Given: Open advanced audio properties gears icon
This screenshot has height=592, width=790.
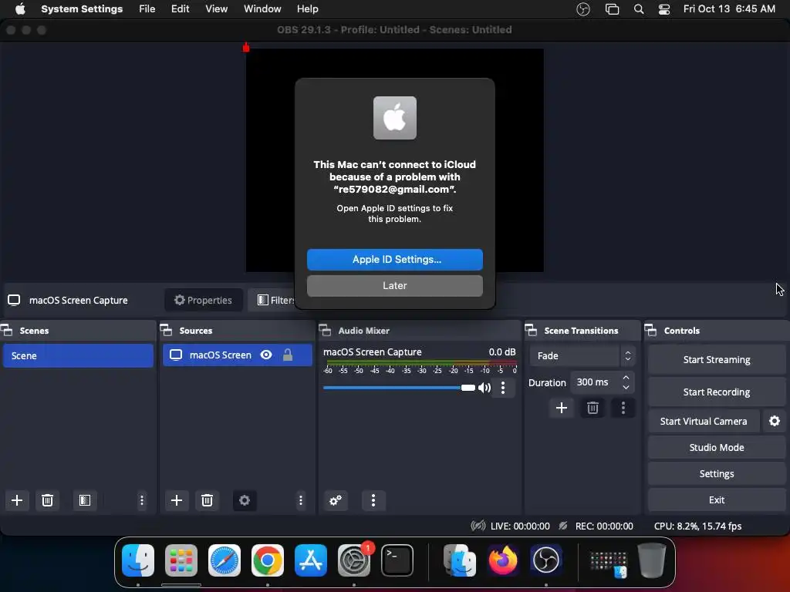Looking at the screenshot, I should (336, 499).
